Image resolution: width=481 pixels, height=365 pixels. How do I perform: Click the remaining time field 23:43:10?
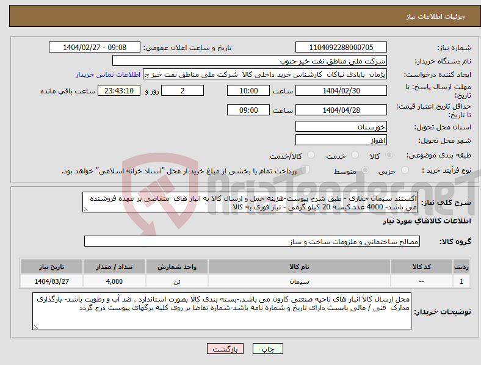[119, 91]
